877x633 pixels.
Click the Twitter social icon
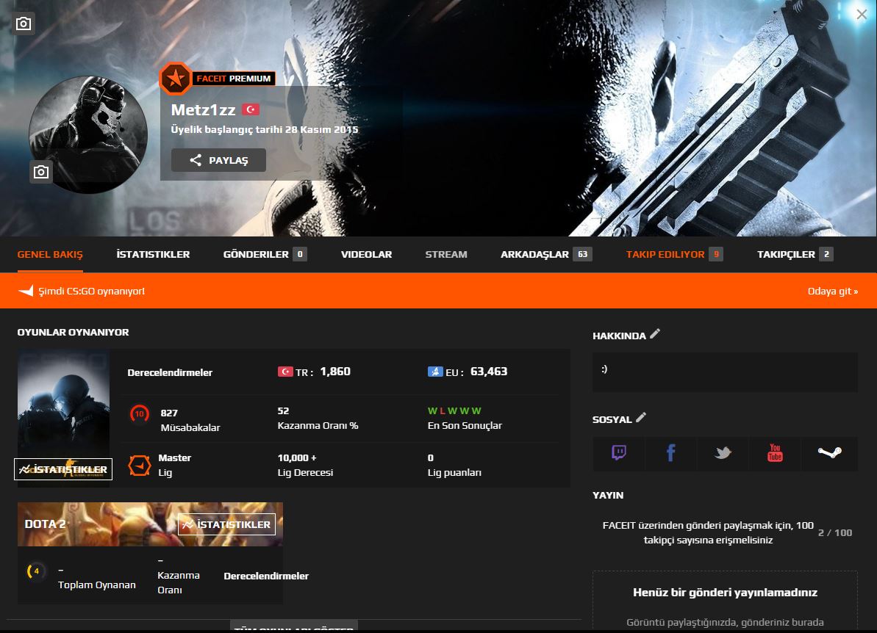(723, 452)
